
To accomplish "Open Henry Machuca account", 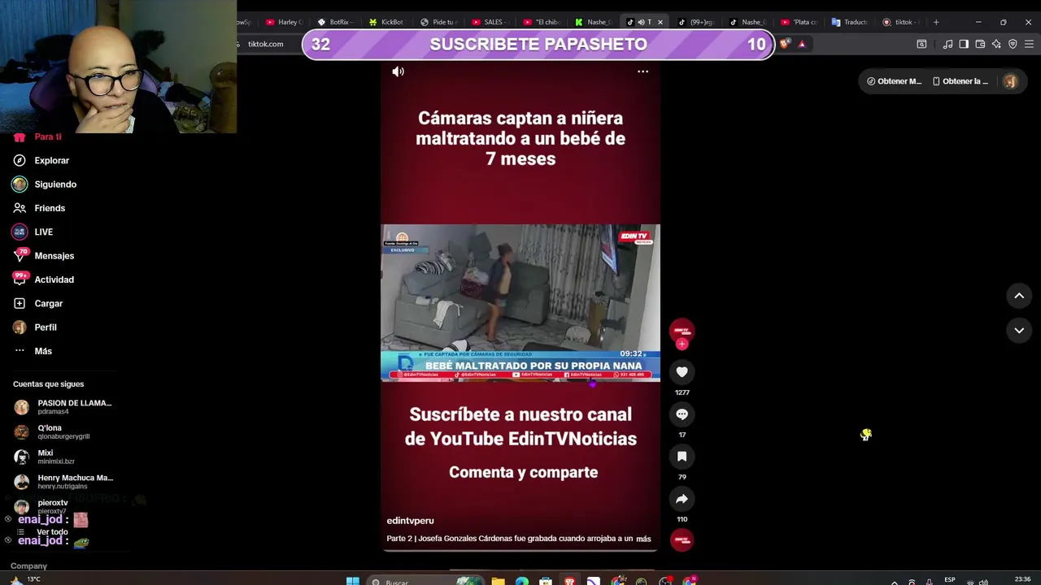I will [x=63, y=482].
